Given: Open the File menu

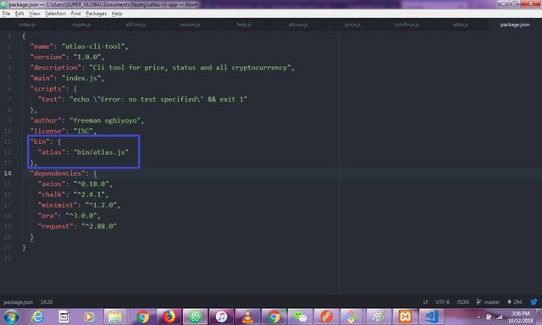Looking at the screenshot, I should (x=6, y=14).
